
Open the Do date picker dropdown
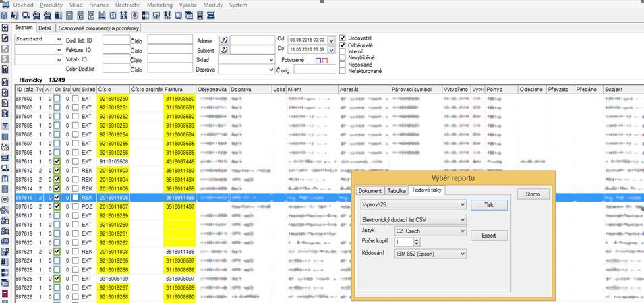332,49
